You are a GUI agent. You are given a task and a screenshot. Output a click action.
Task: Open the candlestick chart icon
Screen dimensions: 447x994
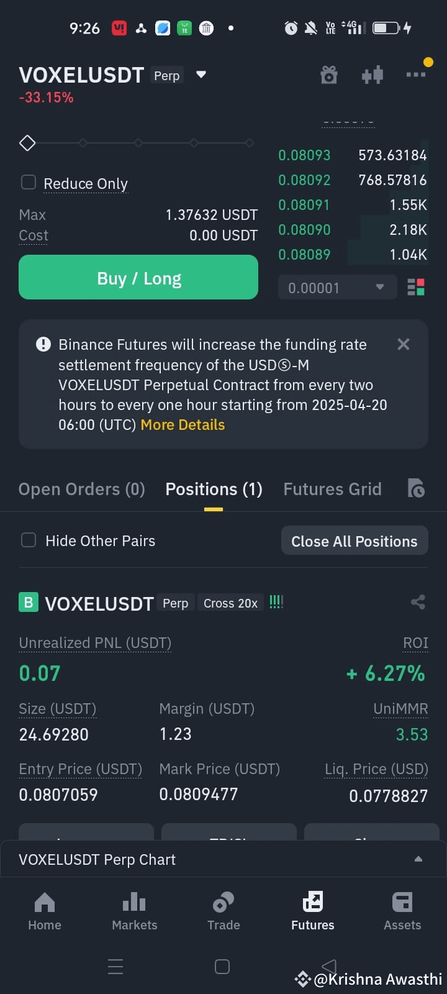click(372, 75)
